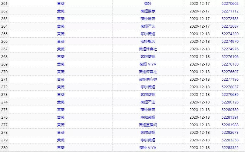Open registration number 52274970 link
245x152 pixels.
(x=230, y=42)
